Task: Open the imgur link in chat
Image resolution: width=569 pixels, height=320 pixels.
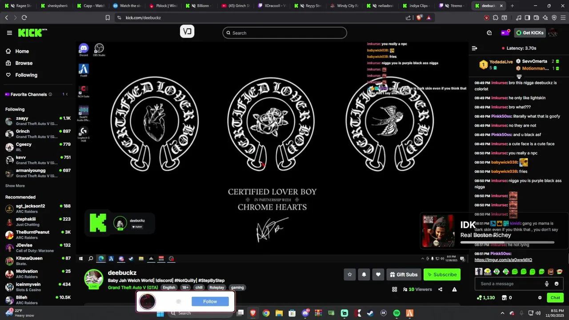Action: coord(503,260)
